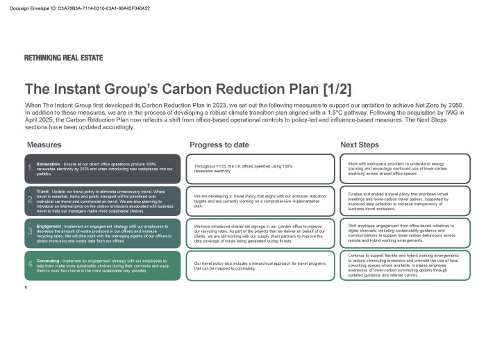Click the intro paragraph about Net Zero by 2050
Viewport: 486px width, 344px height.
pos(244,116)
